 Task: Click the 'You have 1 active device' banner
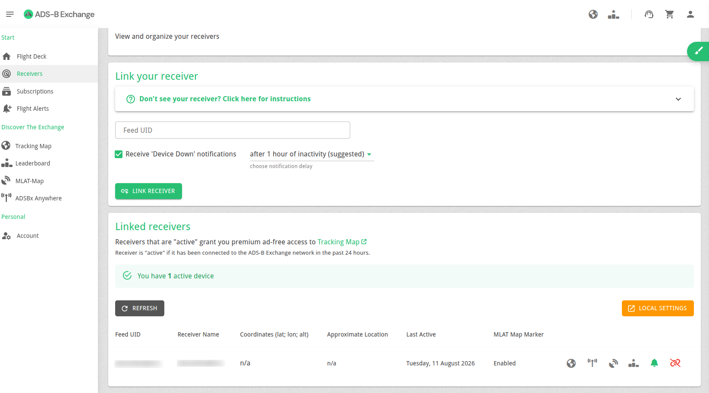(405, 276)
